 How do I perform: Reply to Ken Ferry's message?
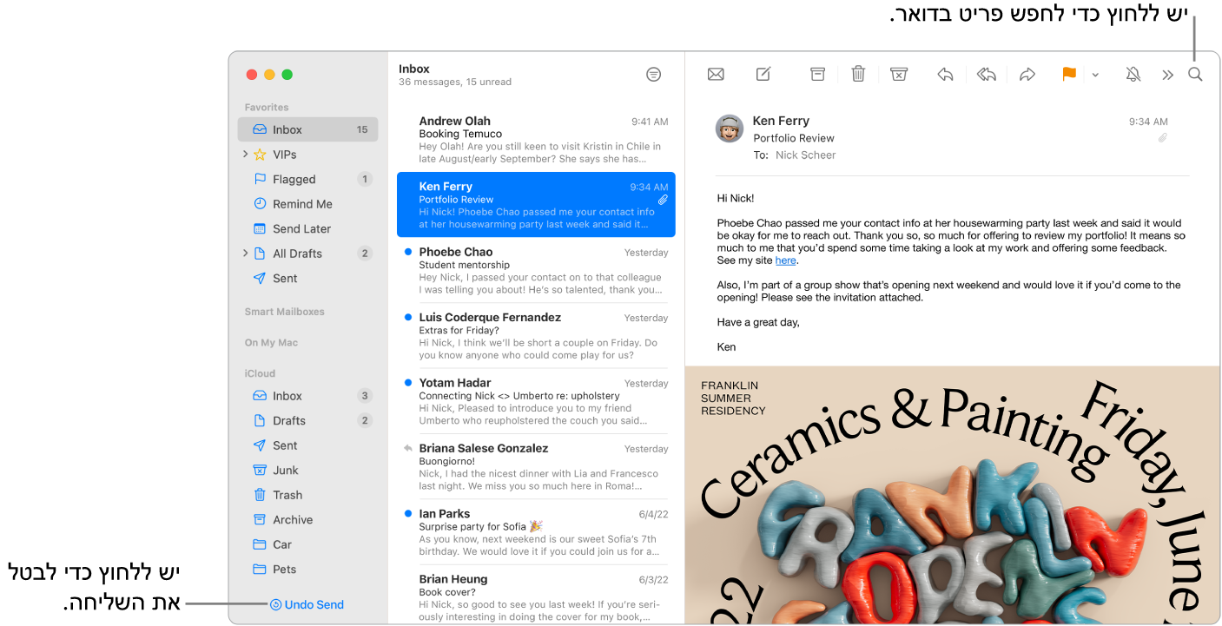(946, 75)
